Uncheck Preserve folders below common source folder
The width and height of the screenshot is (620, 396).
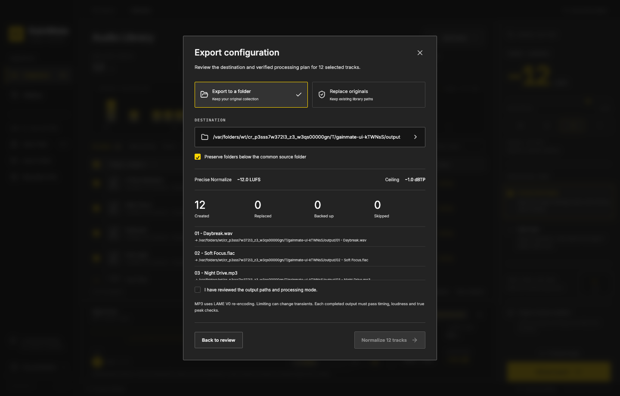pyautogui.click(x=198, y=157)
